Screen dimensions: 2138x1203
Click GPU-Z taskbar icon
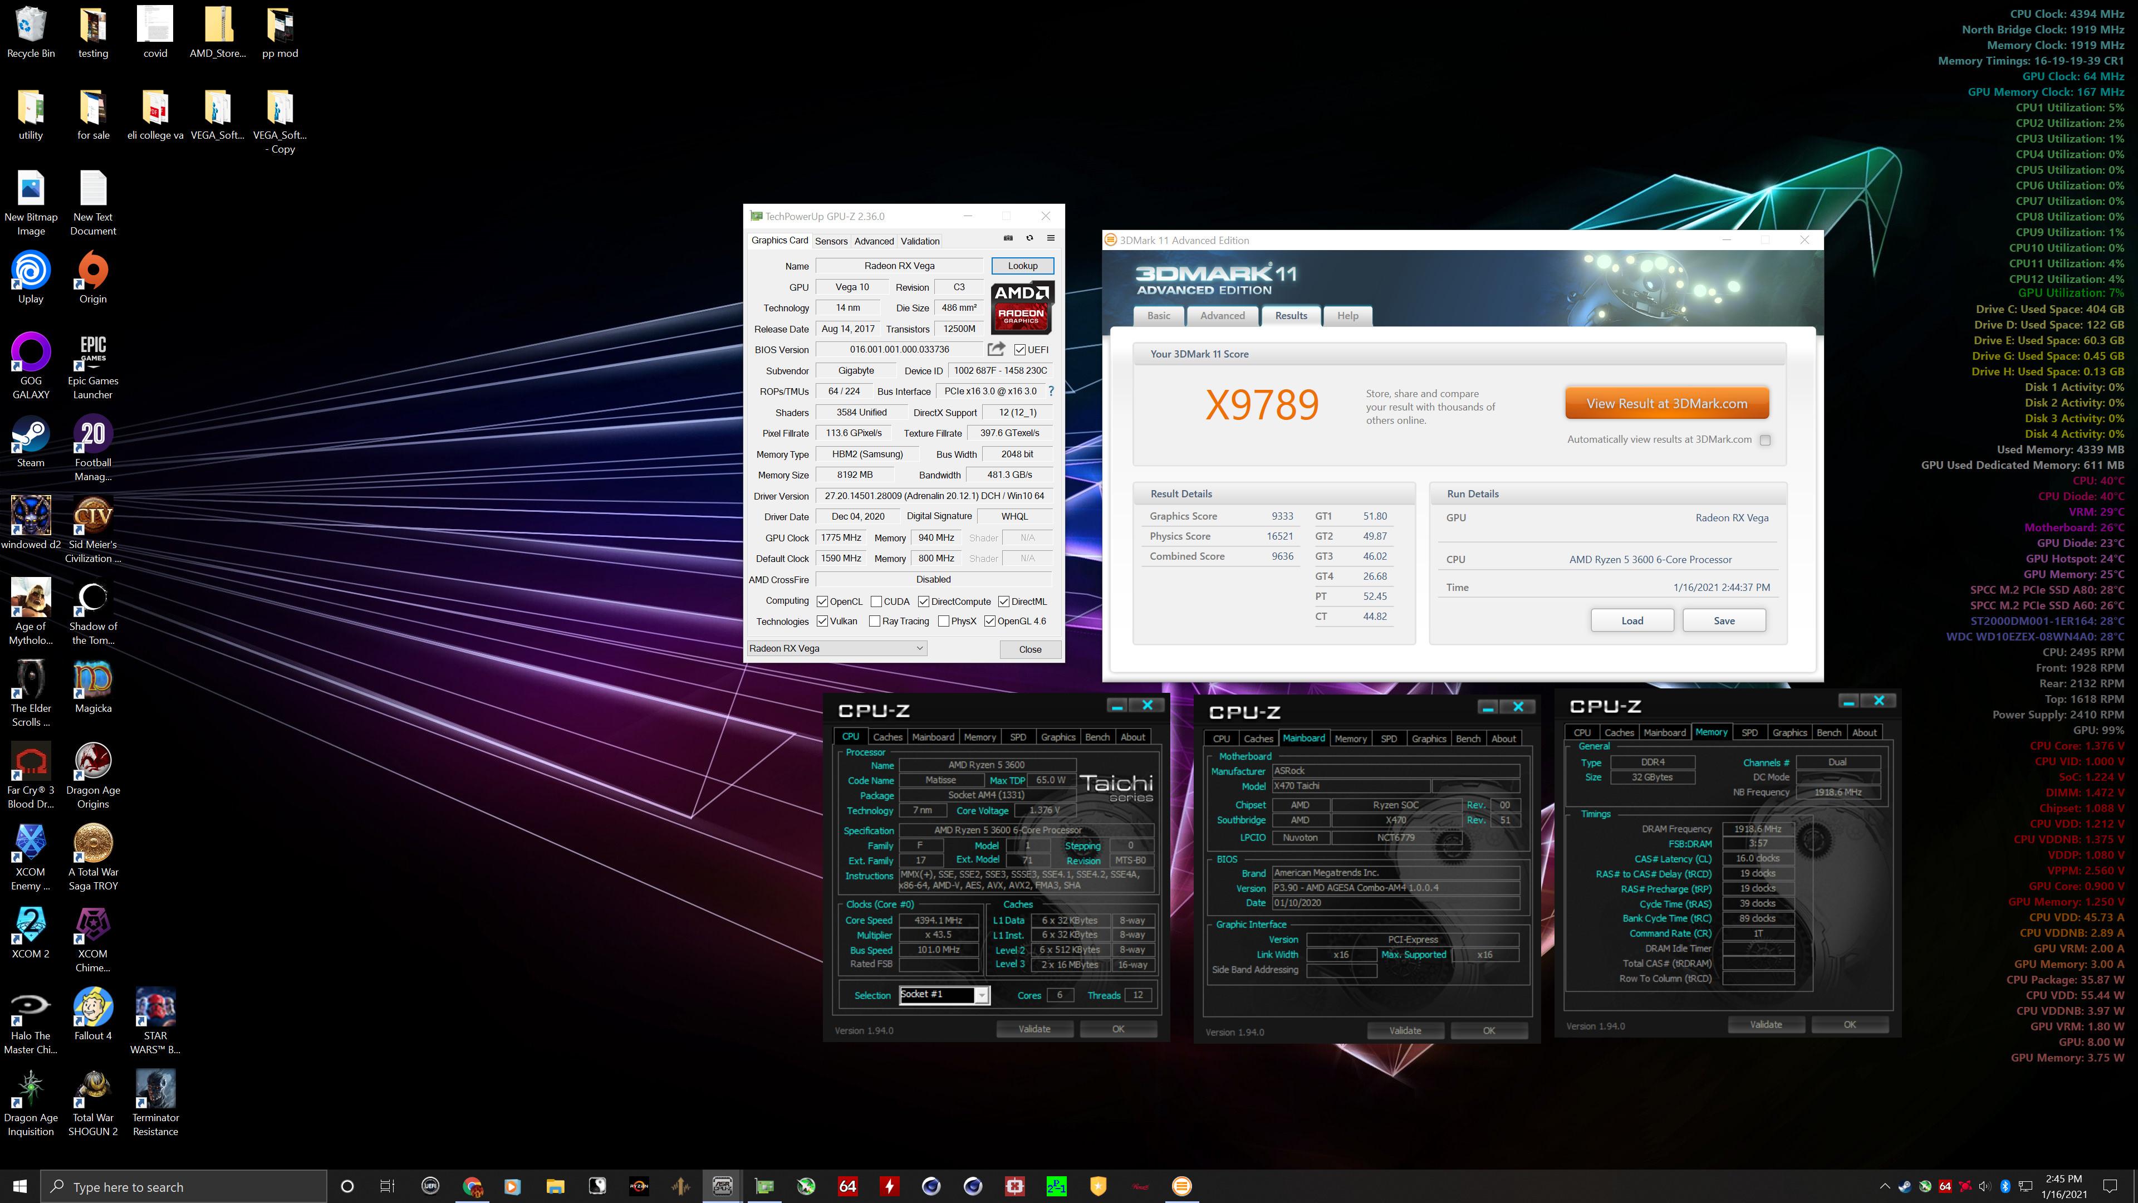click(x=764, y=1186)
